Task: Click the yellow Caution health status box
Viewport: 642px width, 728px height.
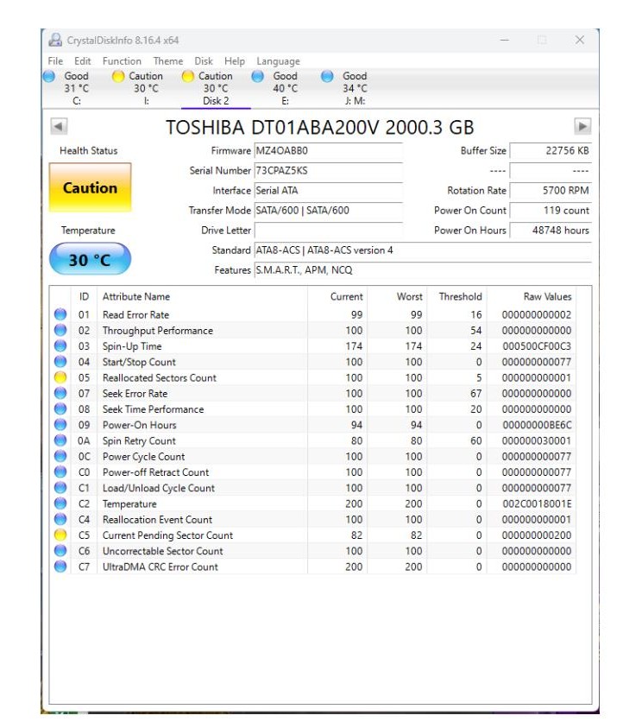Action: (91, 187)
